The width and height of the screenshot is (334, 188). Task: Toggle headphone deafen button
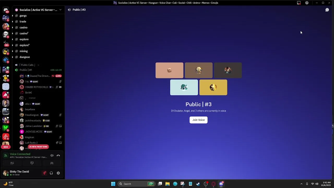click(x=51, y=173)
